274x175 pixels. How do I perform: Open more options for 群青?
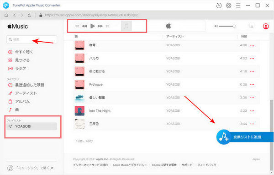[x=252, y=45]
